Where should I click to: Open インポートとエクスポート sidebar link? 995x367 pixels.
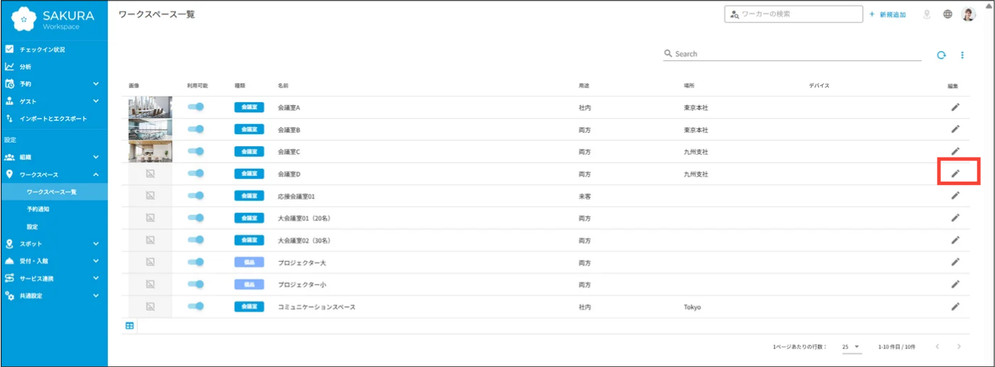(54, 119)
